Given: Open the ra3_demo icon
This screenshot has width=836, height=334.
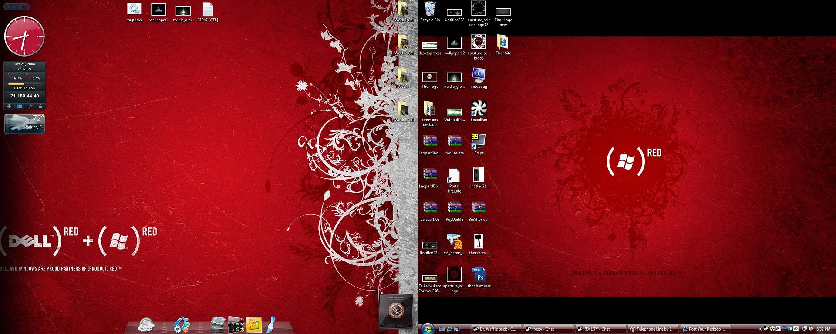Looking at the screenshot, I should click(454, 244).
